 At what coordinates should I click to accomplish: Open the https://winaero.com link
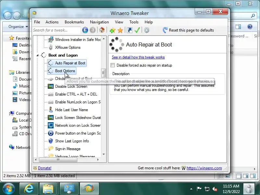click(204, 168)
